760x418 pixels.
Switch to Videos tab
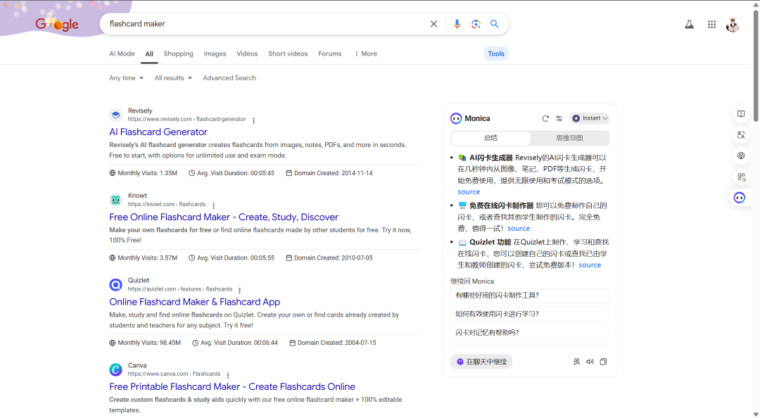(247, 53)
